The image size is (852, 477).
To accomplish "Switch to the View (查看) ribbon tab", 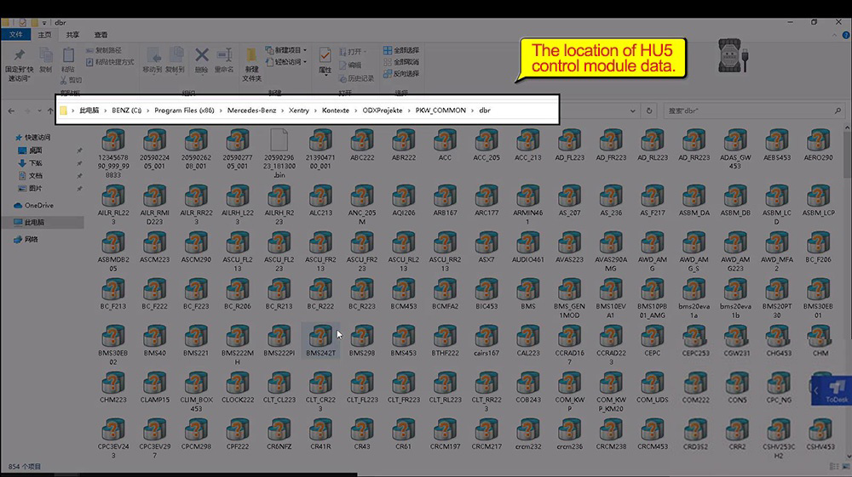I will (x=101, y=35).
